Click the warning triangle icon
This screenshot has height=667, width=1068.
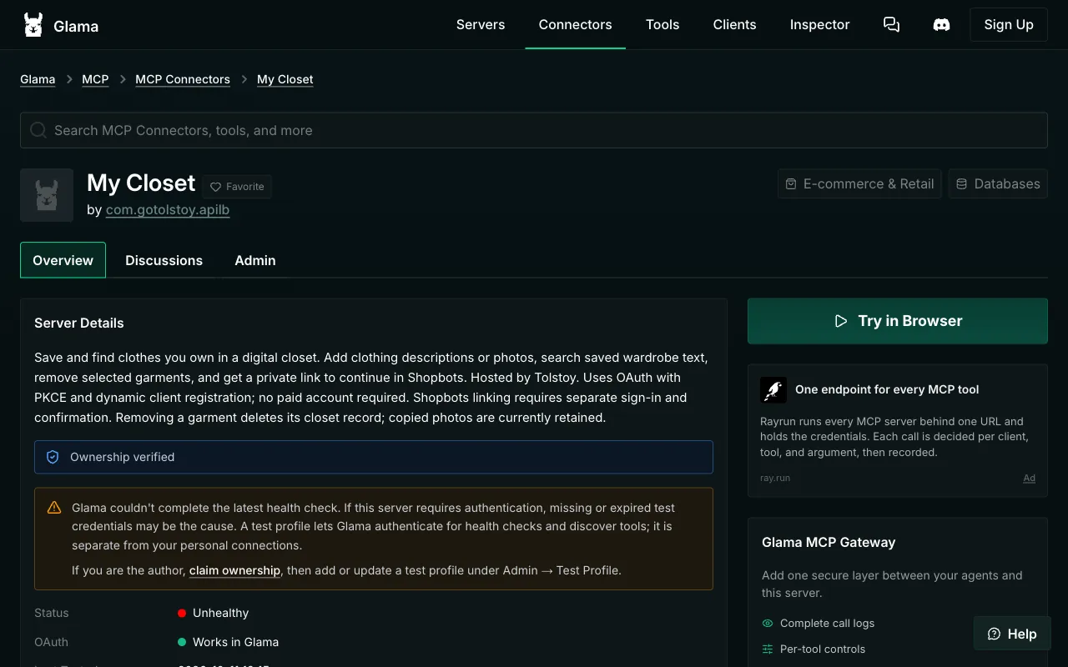point(54,508)
